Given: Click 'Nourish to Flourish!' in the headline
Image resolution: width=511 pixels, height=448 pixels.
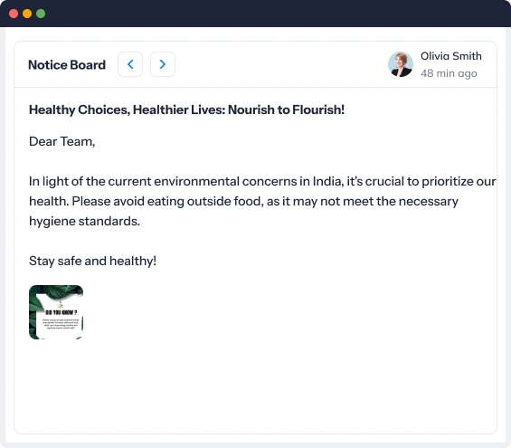Looking at the screenshot, I should (x=286, y=110).
